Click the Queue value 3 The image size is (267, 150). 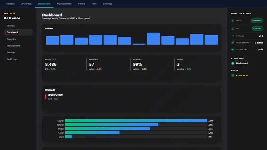point(178,64)
